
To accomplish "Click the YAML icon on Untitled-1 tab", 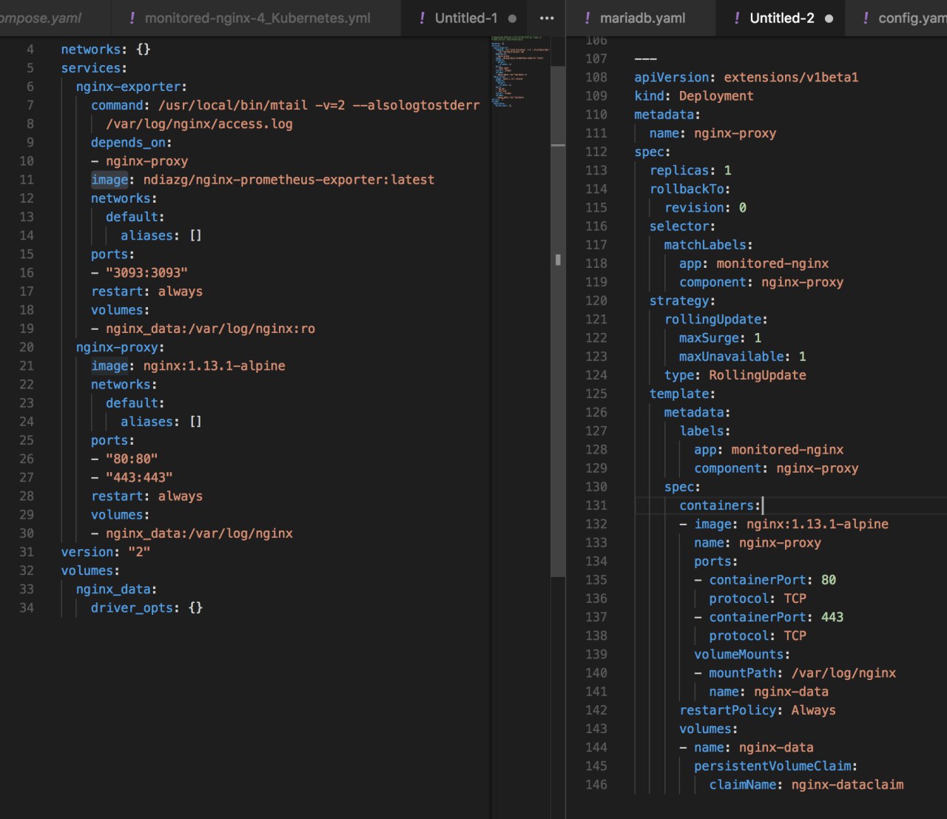I will [422, 18].
